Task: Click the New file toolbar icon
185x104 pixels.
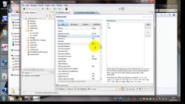Action: pos(27,9)
